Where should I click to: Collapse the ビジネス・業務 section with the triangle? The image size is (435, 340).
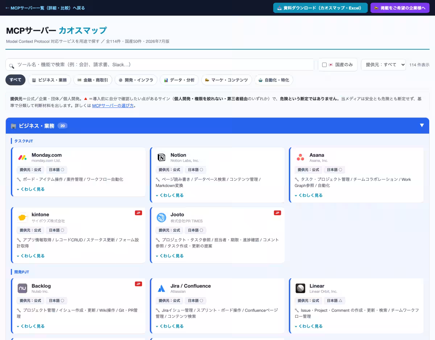tap(422, 125)
